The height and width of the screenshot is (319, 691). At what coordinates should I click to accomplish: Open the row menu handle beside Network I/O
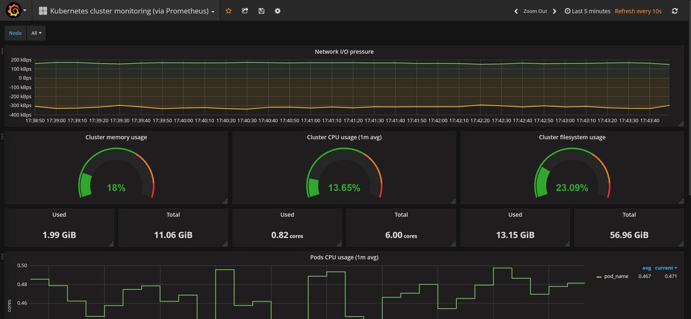coord(2,51)
